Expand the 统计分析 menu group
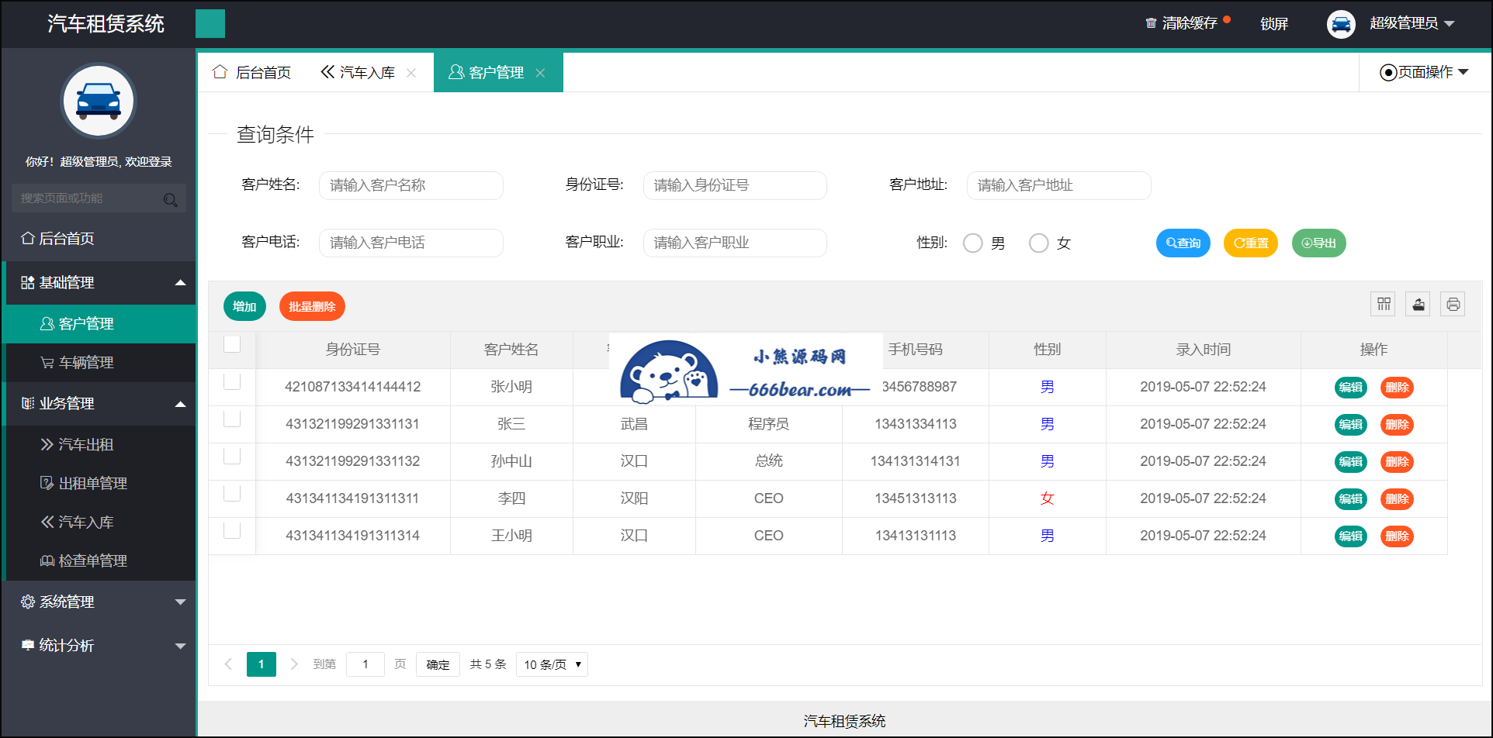Screen dimensions: 1493x738 [x=99, y=646]
